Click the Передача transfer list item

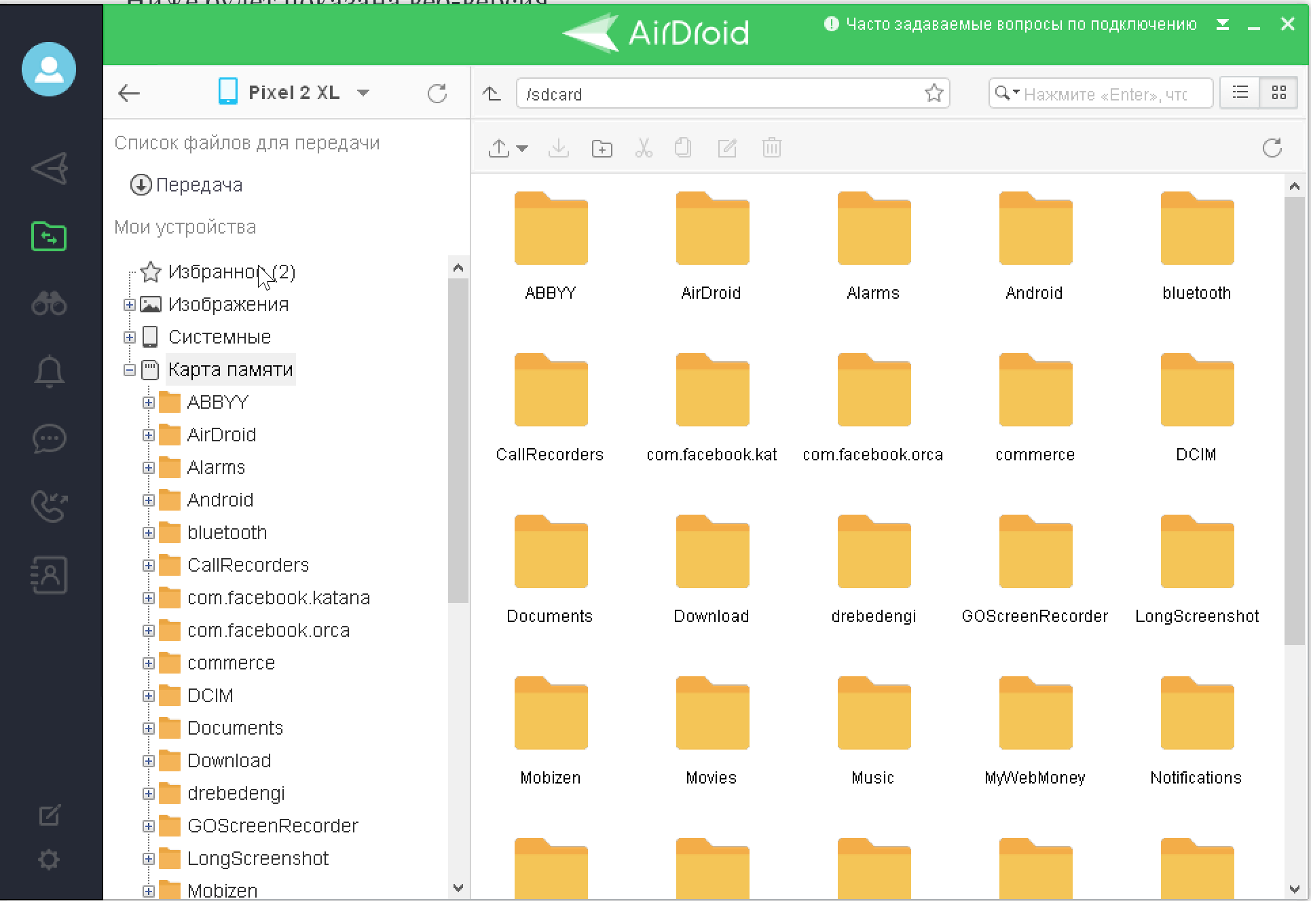point(198,185)
